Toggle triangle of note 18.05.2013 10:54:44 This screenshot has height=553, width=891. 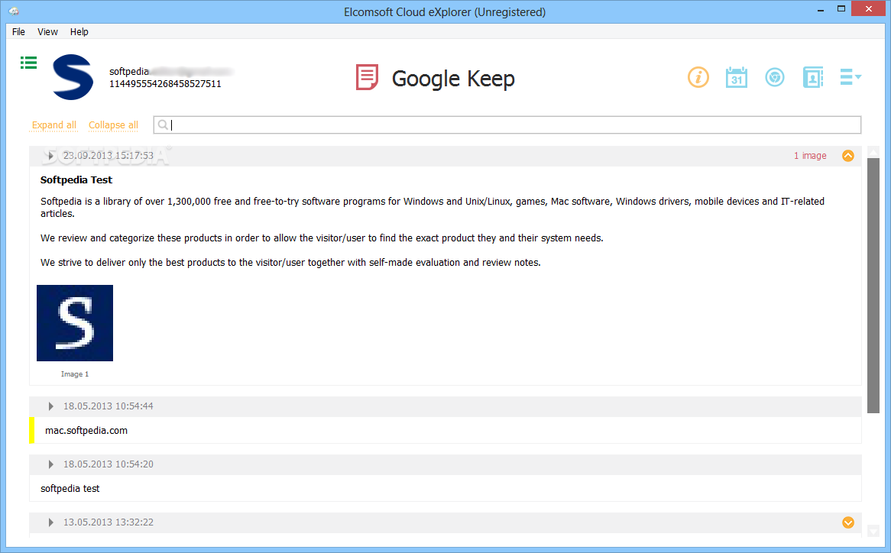pyautogui.click(x=50, y=406)
